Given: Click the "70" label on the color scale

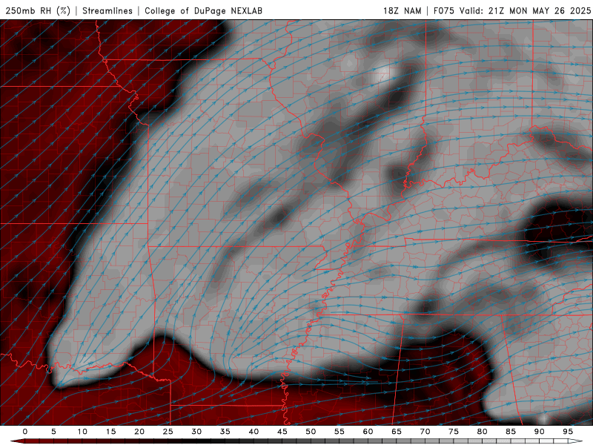Looking at the screenshot, I should pyautogui.click(x=425, y=432).
